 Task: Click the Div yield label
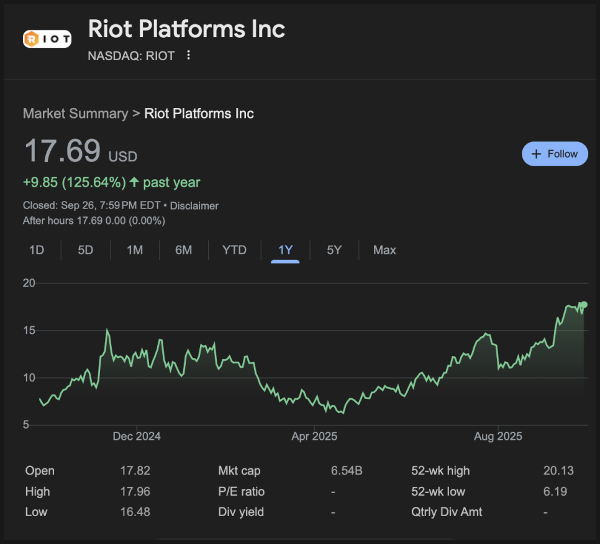[x=241, y=512]
